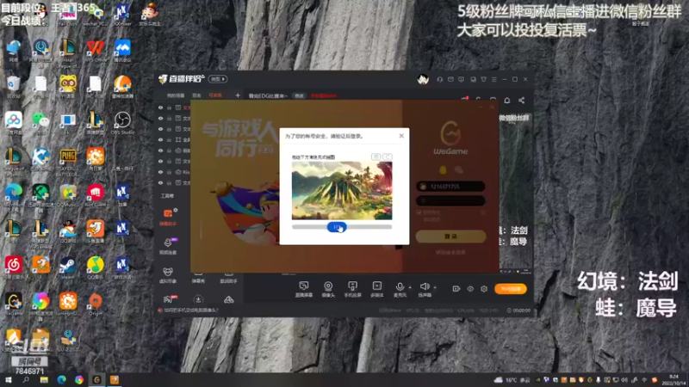Open Edge browser from taskbar
689x387 pixels.
(x=61, y=380)
